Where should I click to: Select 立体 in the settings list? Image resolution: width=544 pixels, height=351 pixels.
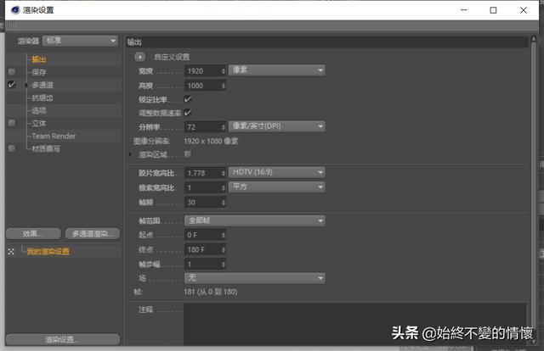tap(39, 123)
